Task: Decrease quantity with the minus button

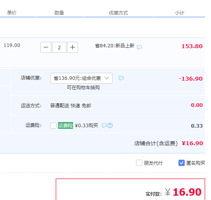Action: (x=46, y=47)
